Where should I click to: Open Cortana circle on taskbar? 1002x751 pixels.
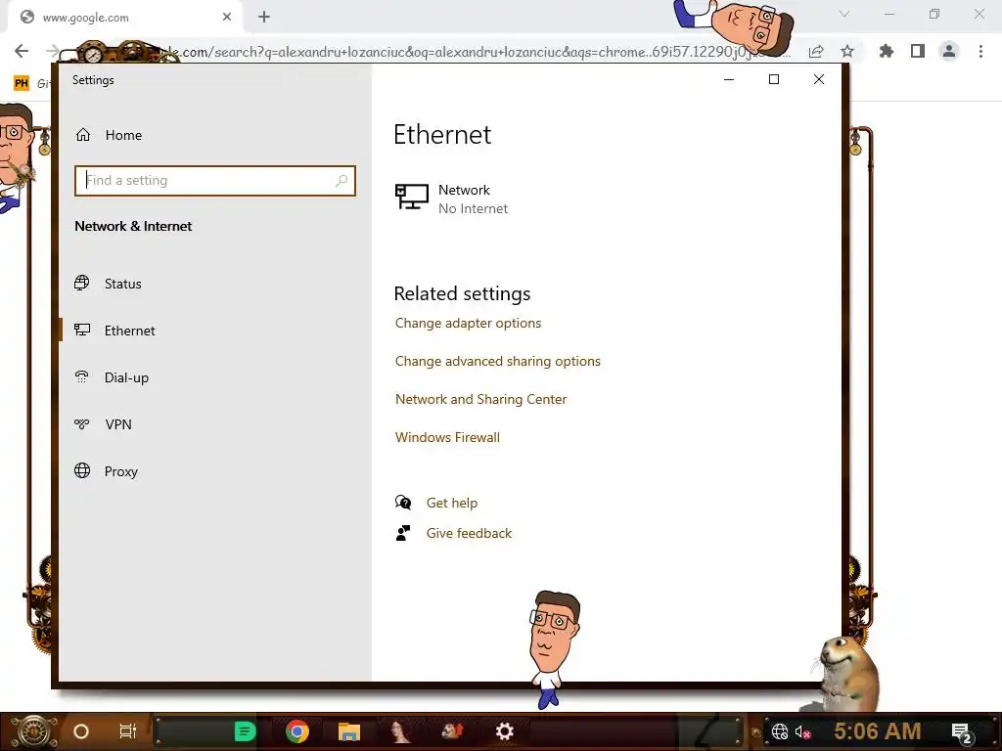(x=81, y=731)
